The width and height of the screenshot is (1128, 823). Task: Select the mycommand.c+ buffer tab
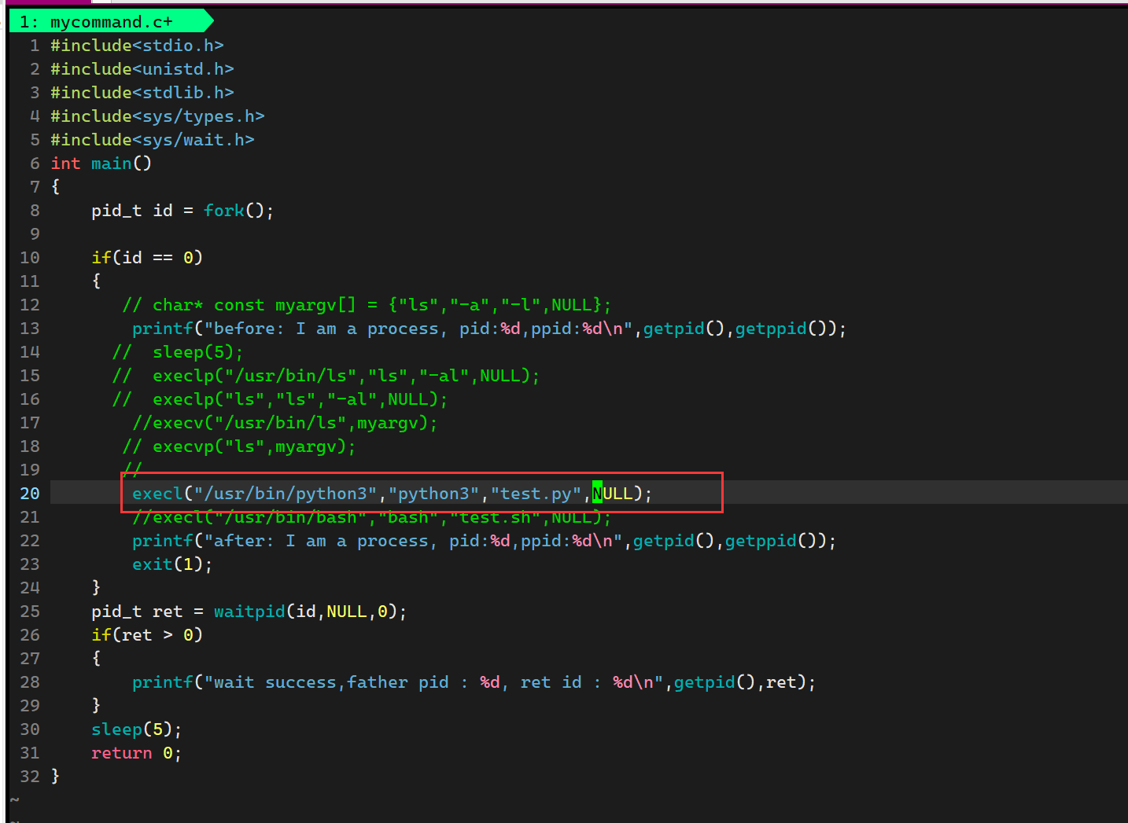pyautogui.click(x=110, y=21)
